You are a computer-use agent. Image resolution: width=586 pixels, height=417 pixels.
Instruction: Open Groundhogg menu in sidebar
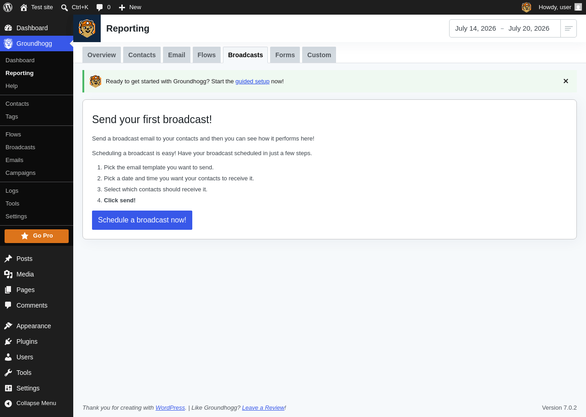[37, 43]
